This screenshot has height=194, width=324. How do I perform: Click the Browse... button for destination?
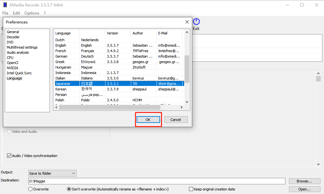click(x=304, y=181)
